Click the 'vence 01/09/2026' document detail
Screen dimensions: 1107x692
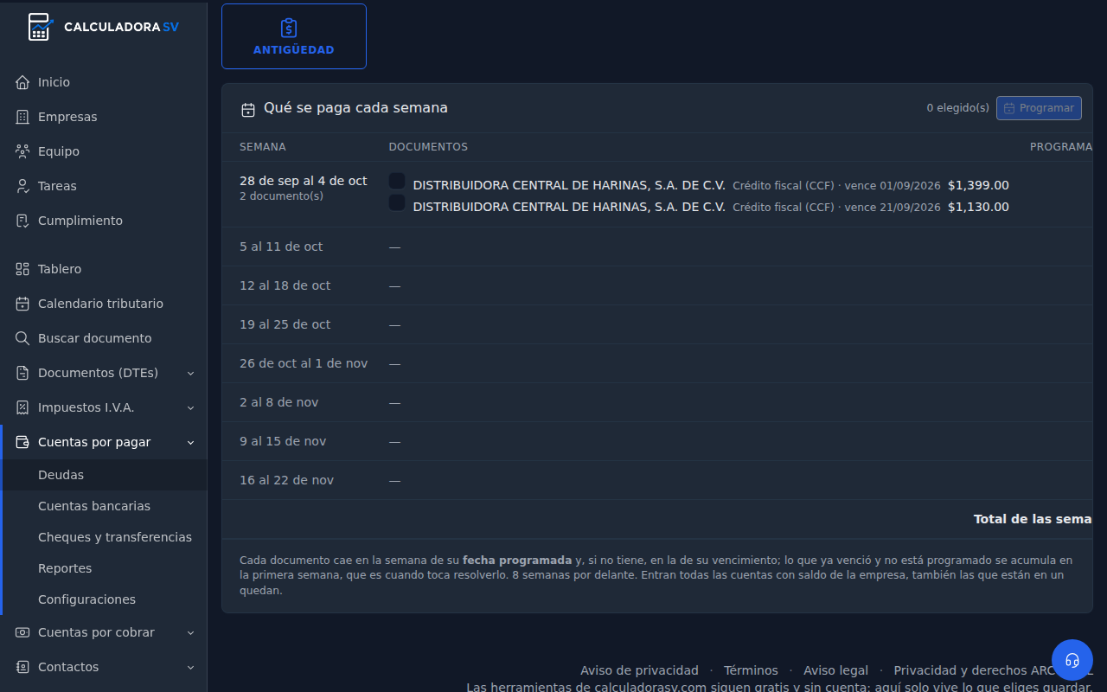coord(892,185)
